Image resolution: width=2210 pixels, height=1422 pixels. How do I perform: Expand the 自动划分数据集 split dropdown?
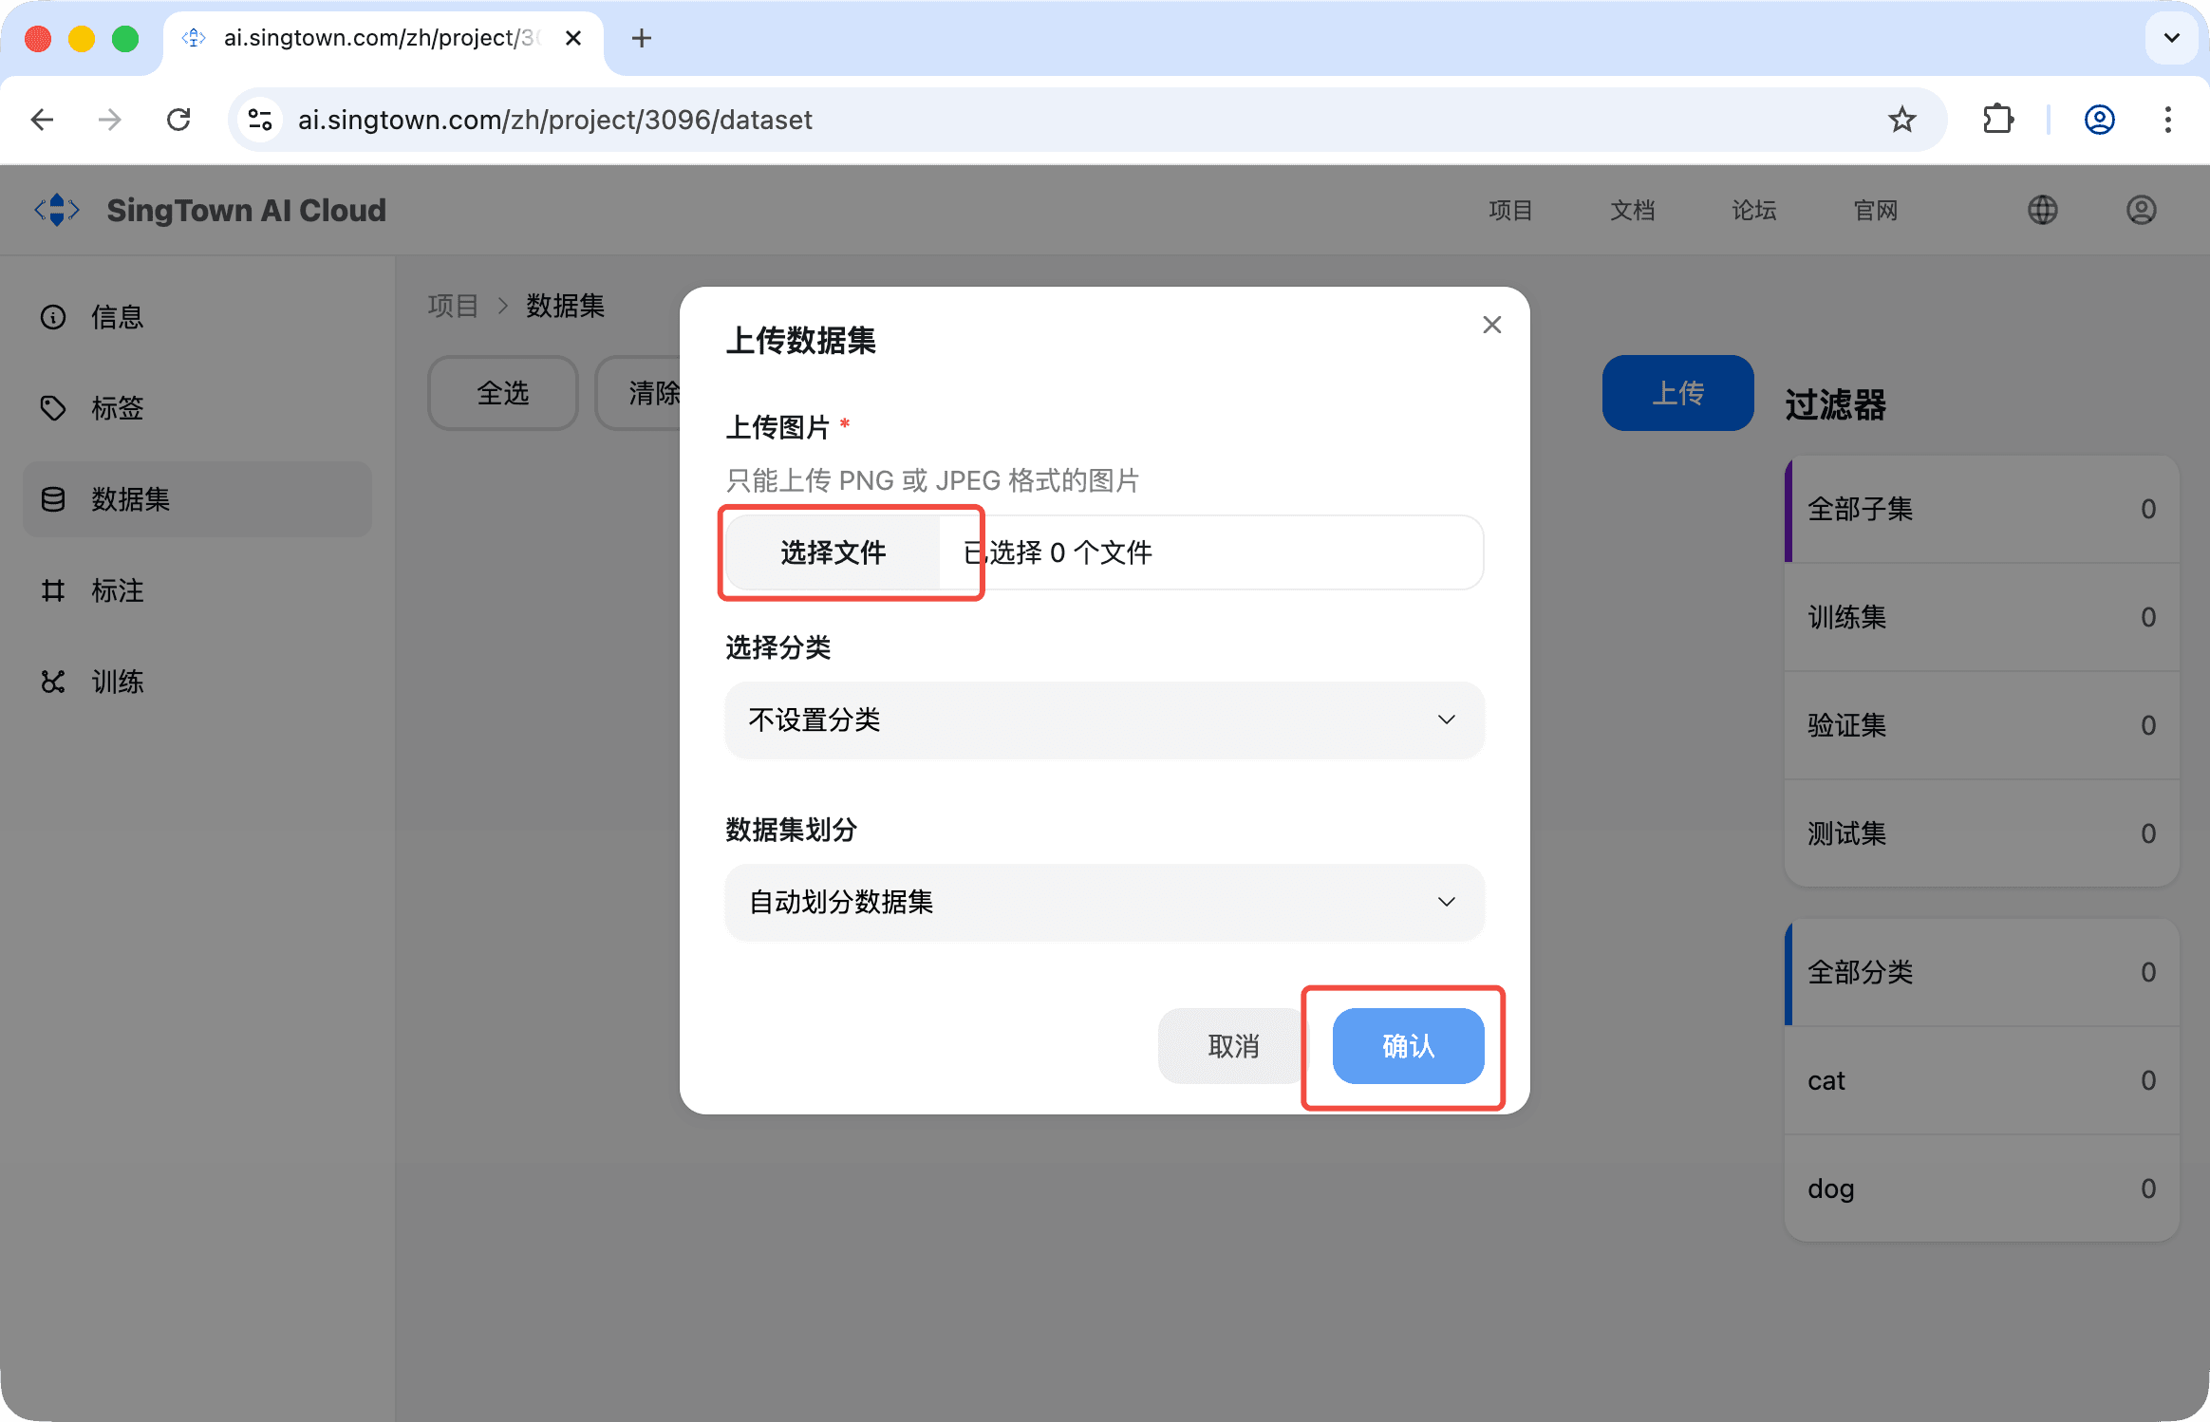pyautogui.click(x=1104, y=903)
